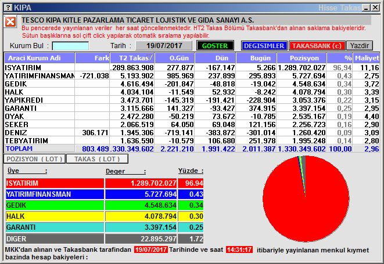Sort by the Bugün column header
Viewport: 384px width, 264px height.
pyautogui.click(x=256, y=58)
